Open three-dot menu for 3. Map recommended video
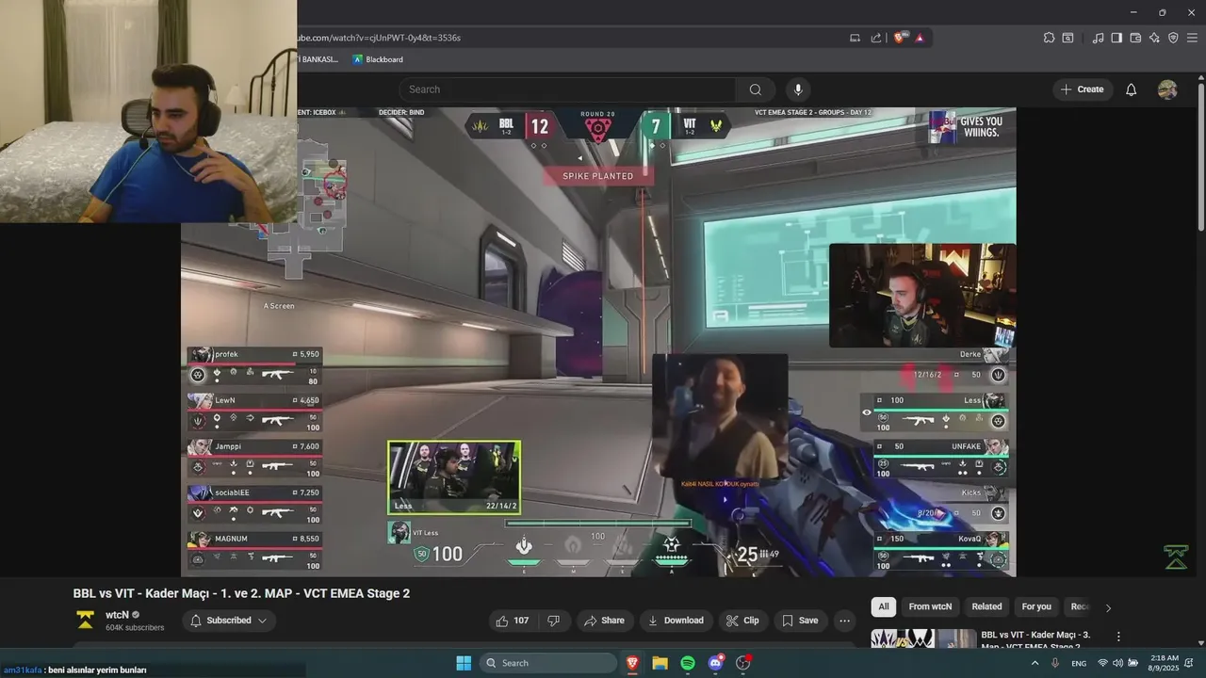 click(x=1118, y=637)
